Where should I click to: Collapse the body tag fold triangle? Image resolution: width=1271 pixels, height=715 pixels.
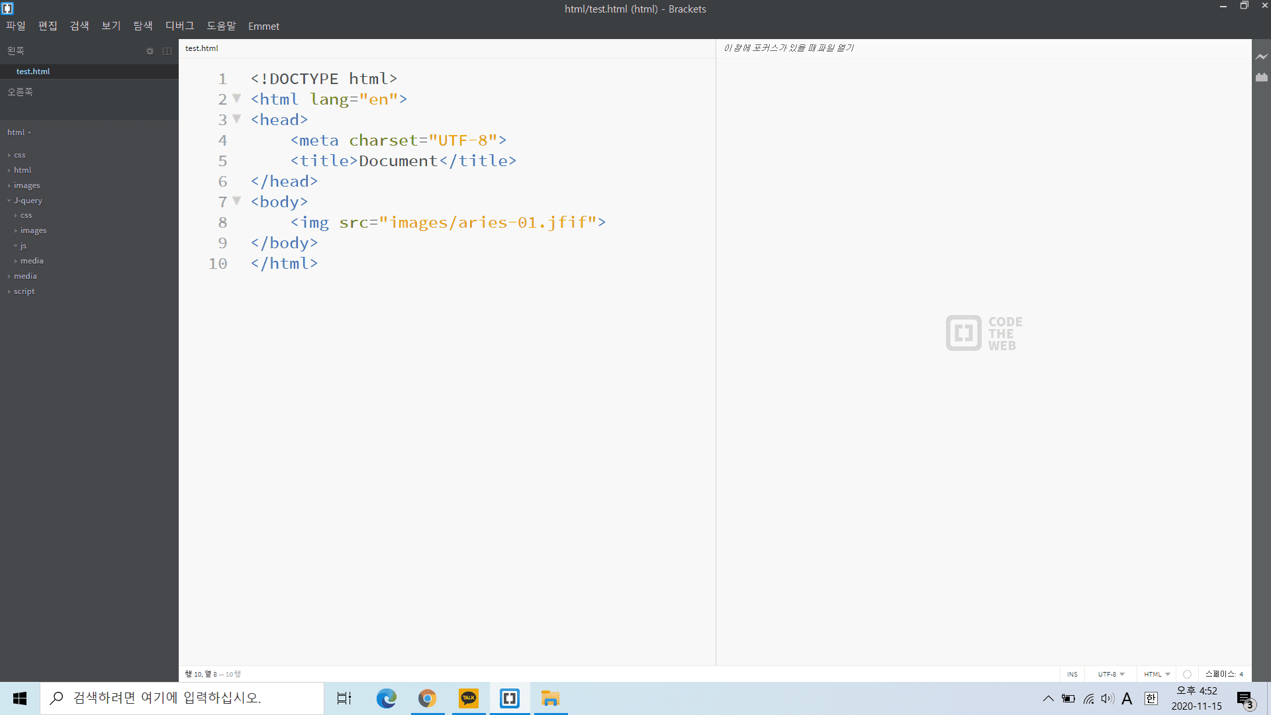click(236, 201)
